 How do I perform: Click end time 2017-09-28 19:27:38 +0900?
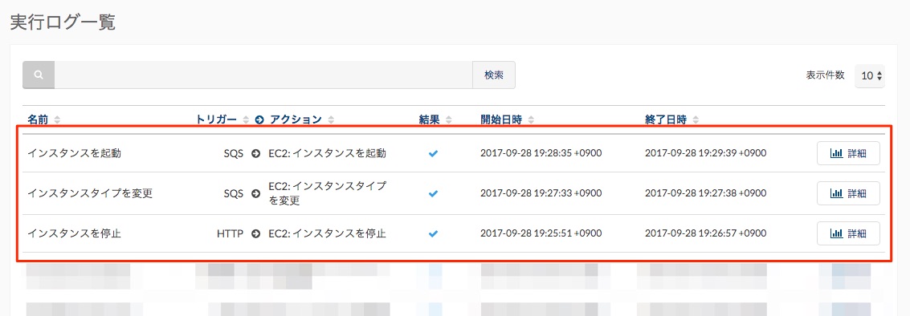pyautogui.click(x=706, y=193)
